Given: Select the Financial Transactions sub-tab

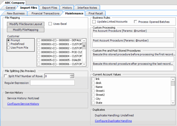Looking at the screenshot, I should [45, 13].
